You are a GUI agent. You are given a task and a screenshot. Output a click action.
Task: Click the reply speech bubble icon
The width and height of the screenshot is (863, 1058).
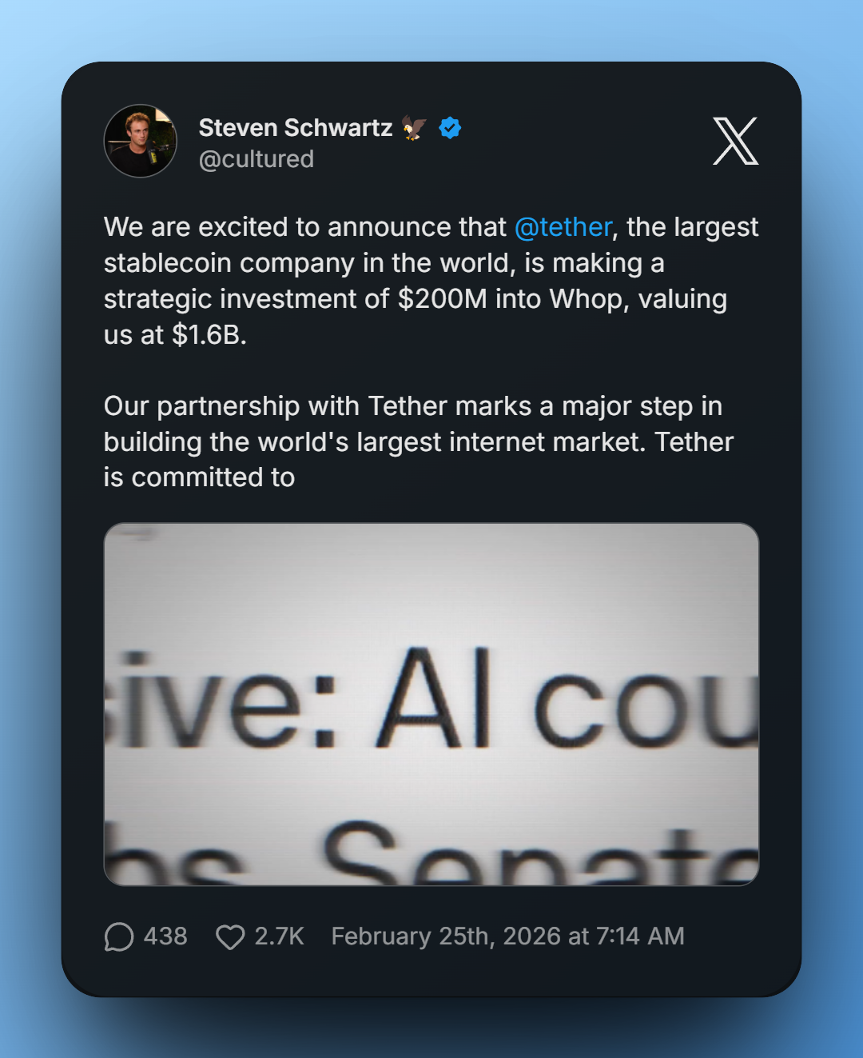119,936
